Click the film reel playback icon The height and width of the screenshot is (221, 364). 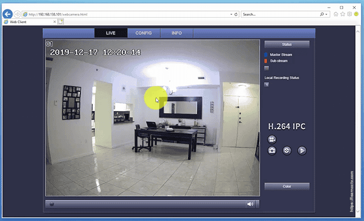(x=287, y=150)
